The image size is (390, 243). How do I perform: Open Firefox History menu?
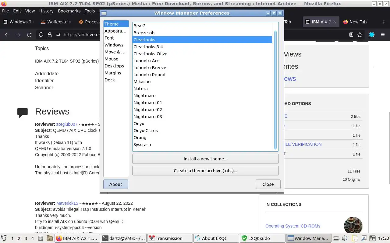[46, 11]
